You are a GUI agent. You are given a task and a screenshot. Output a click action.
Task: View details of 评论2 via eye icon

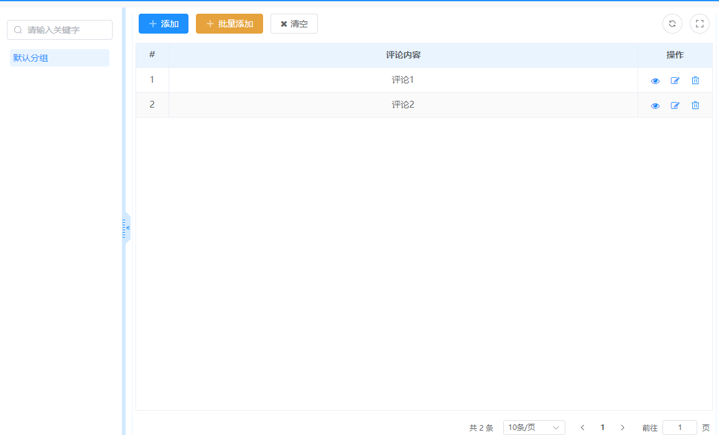[655, 106]
